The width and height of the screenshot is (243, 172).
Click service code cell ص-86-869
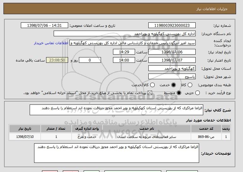click(x=206, y=137)
